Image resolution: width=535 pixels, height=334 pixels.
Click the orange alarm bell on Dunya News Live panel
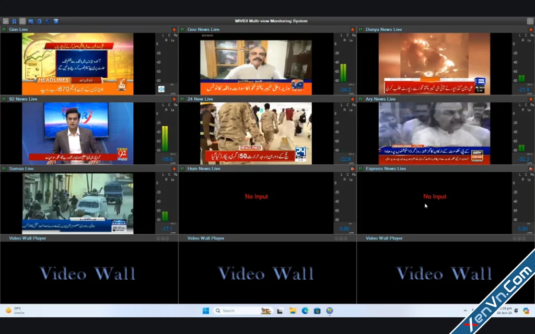pos(531,30)
